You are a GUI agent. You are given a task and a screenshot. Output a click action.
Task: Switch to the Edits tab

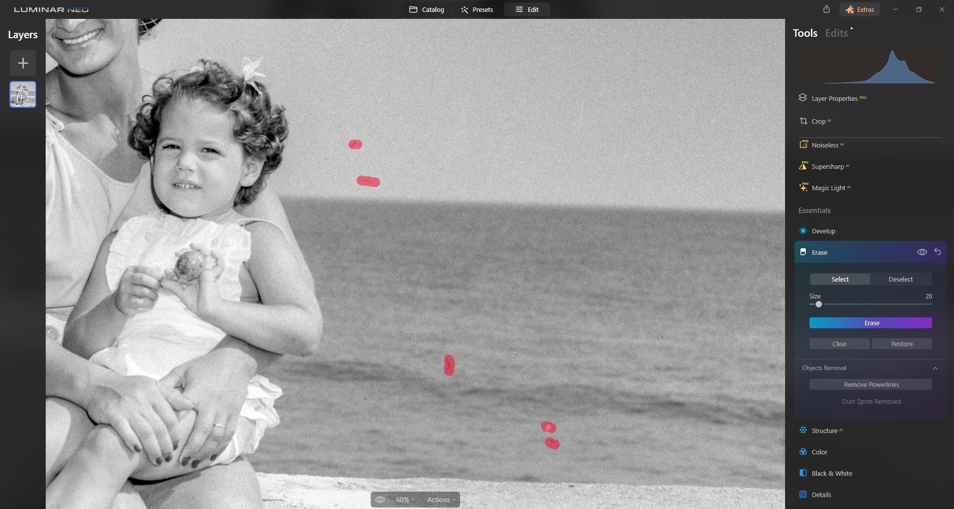[836, 33]
